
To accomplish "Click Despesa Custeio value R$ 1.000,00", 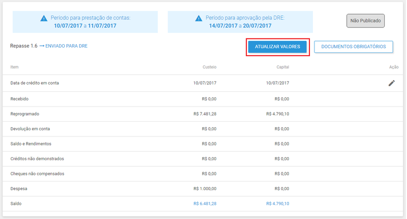I will pos(205,189).
